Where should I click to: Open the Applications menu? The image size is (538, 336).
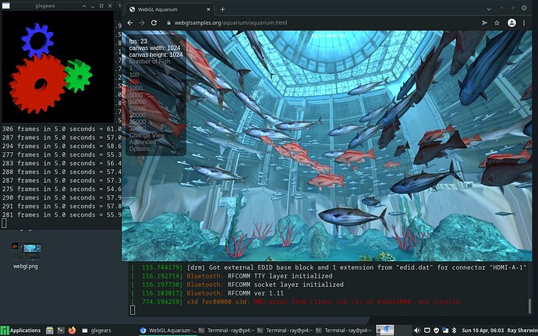point(20,331)
